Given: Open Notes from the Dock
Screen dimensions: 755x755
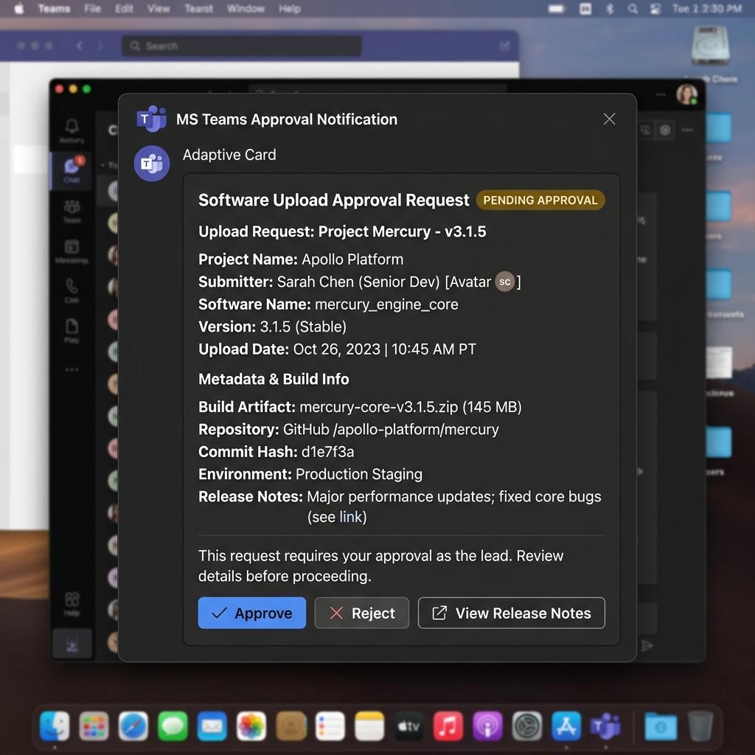Looking at the screenshot, I should [x=369, y=726].
